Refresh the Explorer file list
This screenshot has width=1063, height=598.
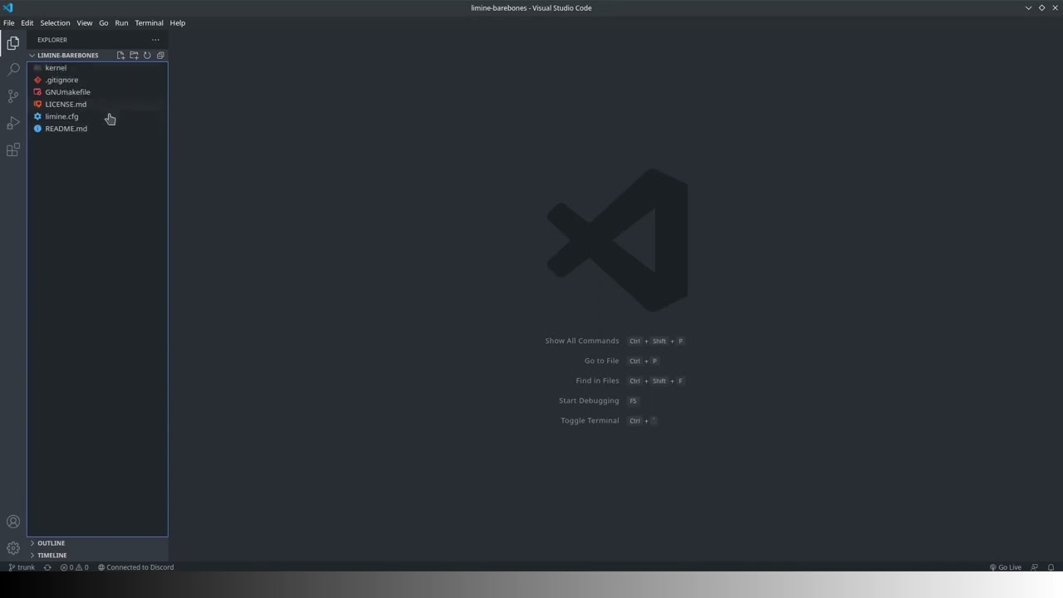click(147, 56)
